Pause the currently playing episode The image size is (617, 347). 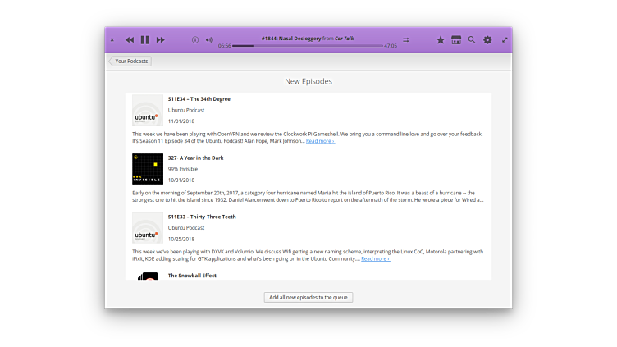pos(145,39)
